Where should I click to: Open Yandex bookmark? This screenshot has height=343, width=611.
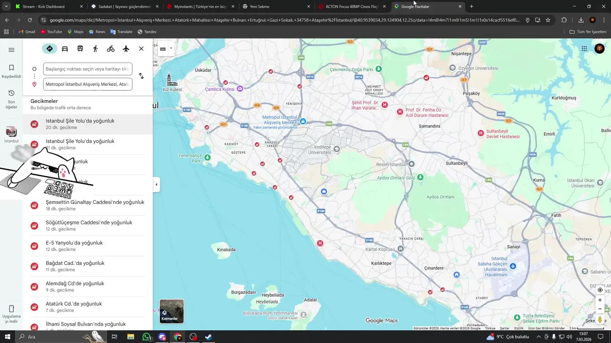pos(147,32)
